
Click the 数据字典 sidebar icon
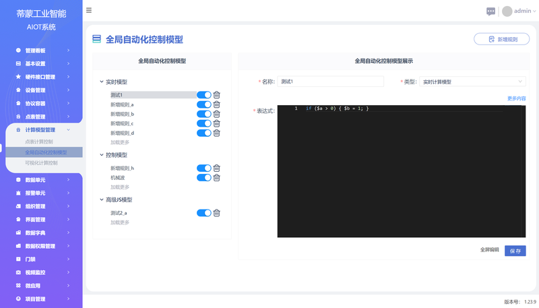[x=18, y=233]
